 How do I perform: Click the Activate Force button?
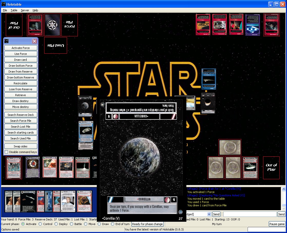click(x=21, y=48)
